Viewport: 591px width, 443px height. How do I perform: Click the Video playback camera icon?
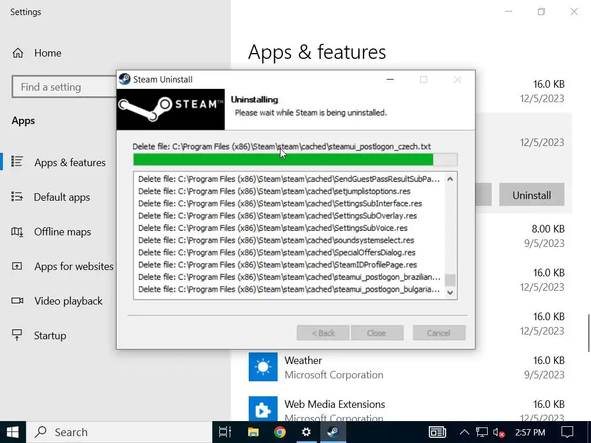point(17,301)
